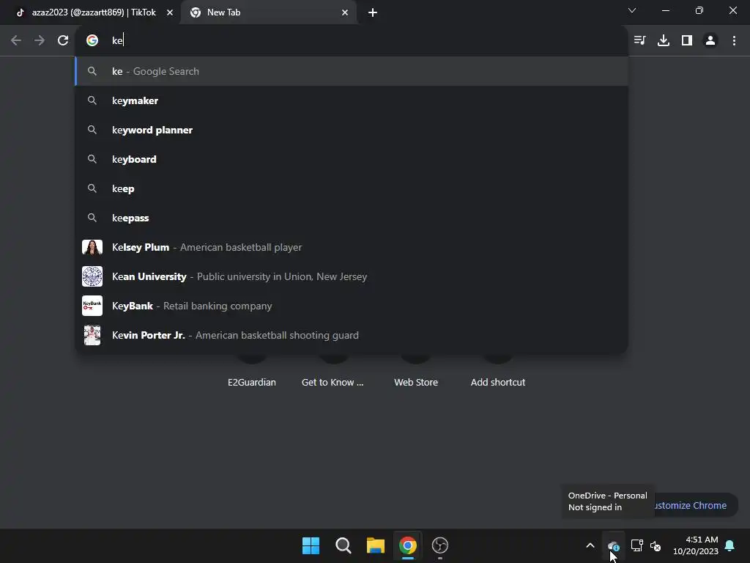Screen dimensions: 750x563
Task: Open the network status tray icon
Action: tap(636, 545)
